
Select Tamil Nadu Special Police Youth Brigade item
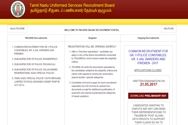[x=37, y=82]
